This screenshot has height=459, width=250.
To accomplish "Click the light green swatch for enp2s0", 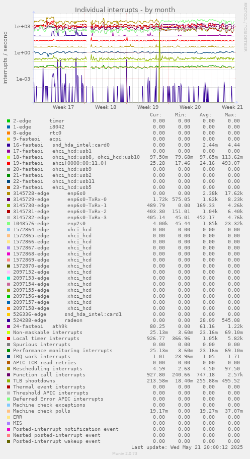I will pyautogui.click(x=9, y=224).
